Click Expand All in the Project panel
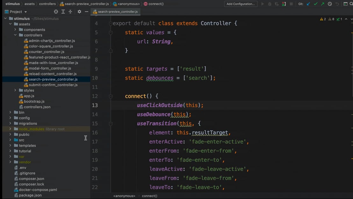Image resolution: width=353 pixels, height=199 pixels. coord(63,12)
